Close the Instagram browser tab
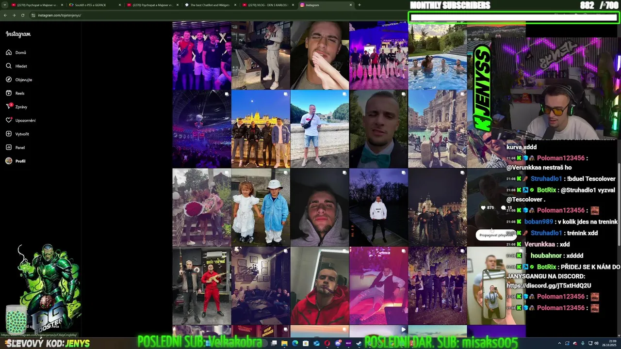The width and height of the screenshot is (621, 349). [351, 5]
